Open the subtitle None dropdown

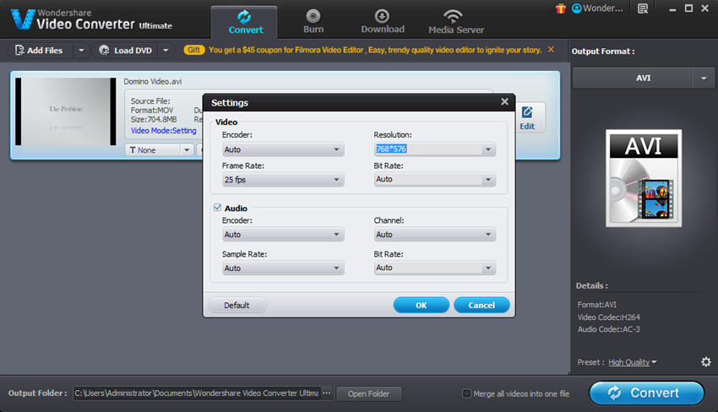pos(159,150)
